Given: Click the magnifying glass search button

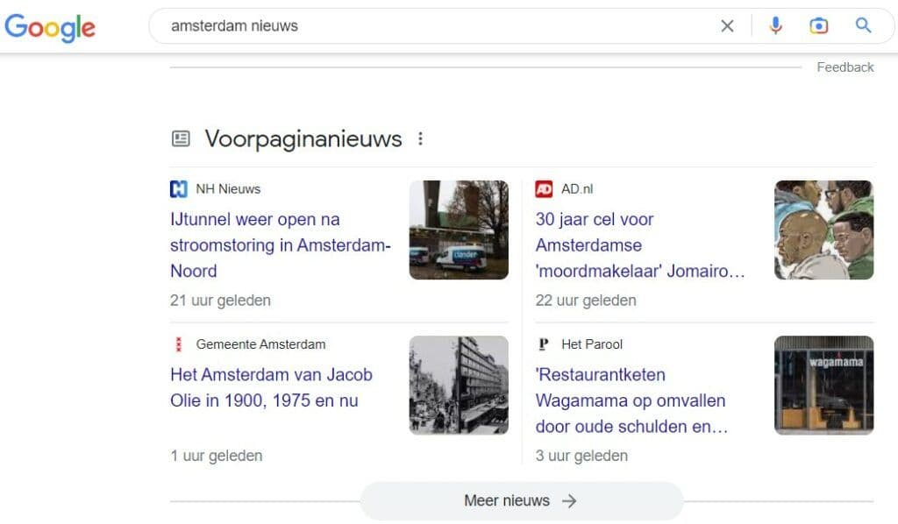Looking at the screenshot, I should (x=863, y=25).
